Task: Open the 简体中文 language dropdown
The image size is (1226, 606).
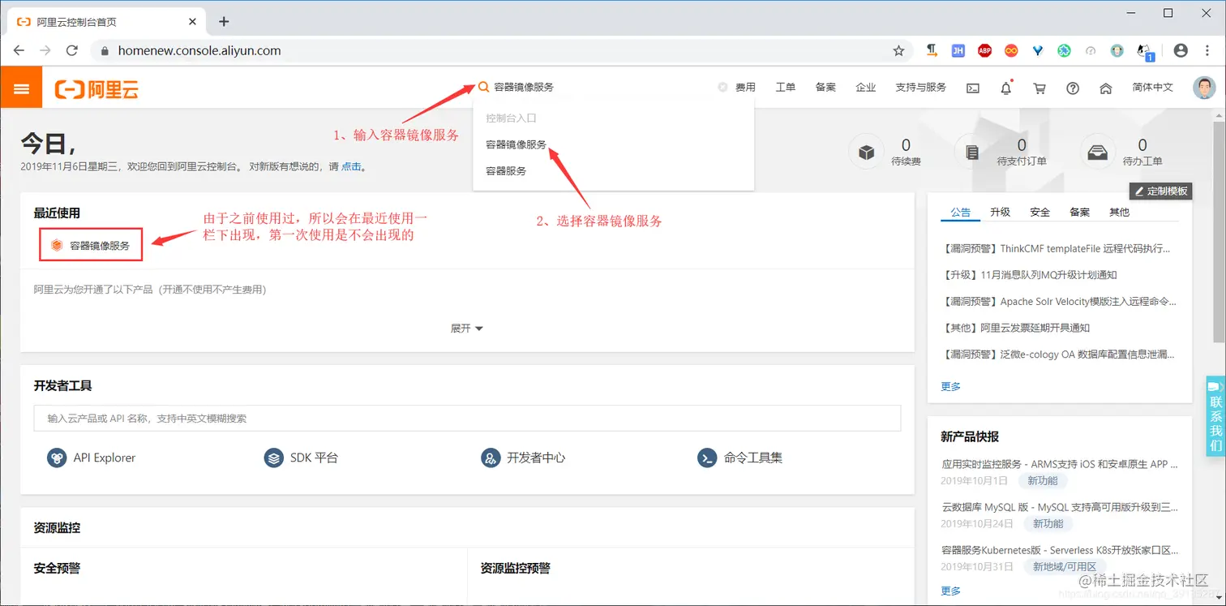Action: pos(1152,88)
